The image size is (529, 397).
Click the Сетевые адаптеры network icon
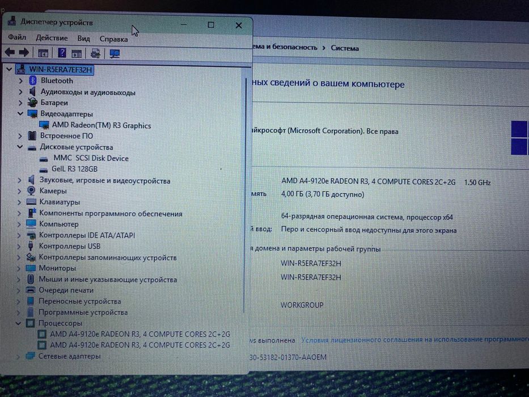(x=30, y=356)
